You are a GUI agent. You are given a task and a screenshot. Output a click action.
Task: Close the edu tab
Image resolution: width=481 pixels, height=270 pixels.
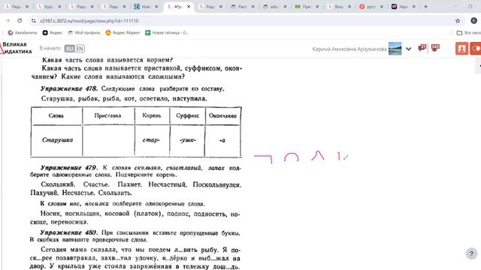coord(285,7)
